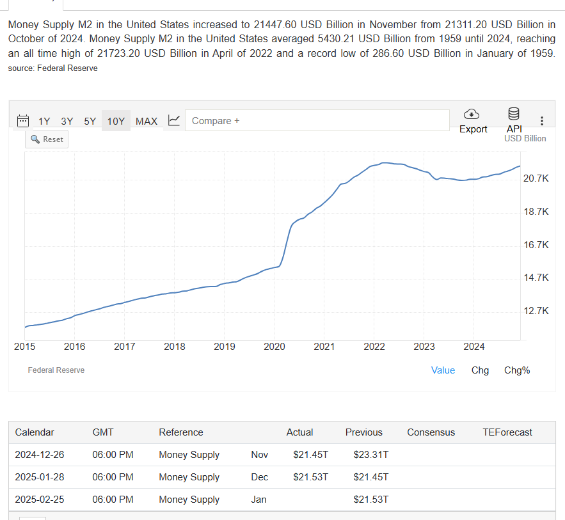Click the 2020 surge on chart line
565x520 pixels.
(x=286, y=243)
